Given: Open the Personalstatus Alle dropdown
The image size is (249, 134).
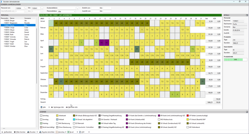Looking at the screenshot, I should 67,12.
